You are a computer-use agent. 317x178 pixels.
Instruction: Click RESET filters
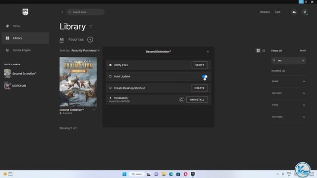click(303, 50)
